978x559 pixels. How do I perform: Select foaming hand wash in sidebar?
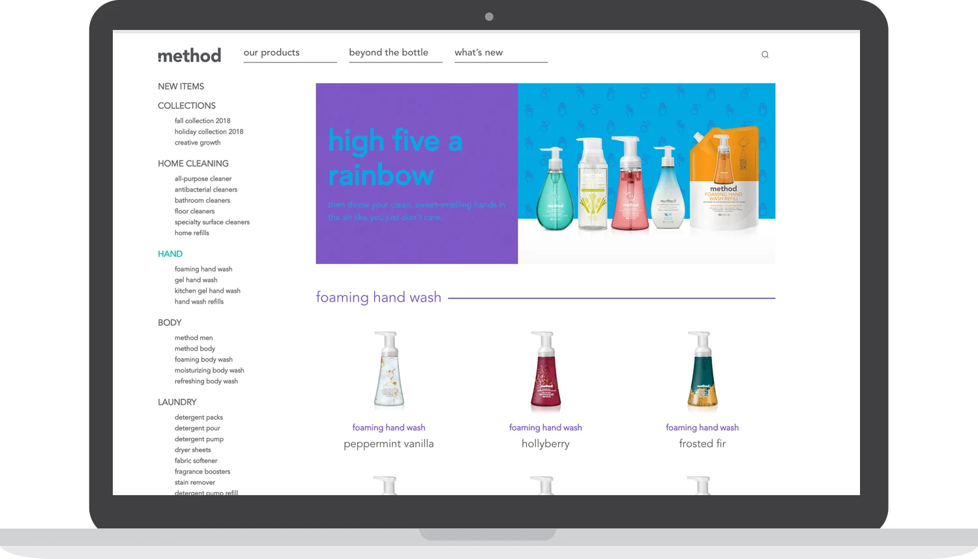click(x=203, y=269)
